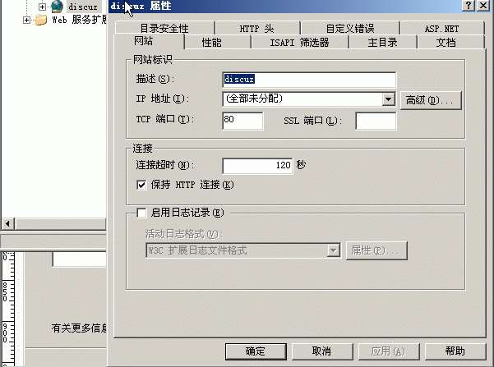Click the left arrow of horizontal scrollbar
494x367 pixels.
(x=8, y=224)
